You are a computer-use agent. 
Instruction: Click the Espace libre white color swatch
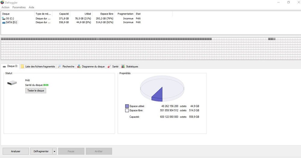127,110
